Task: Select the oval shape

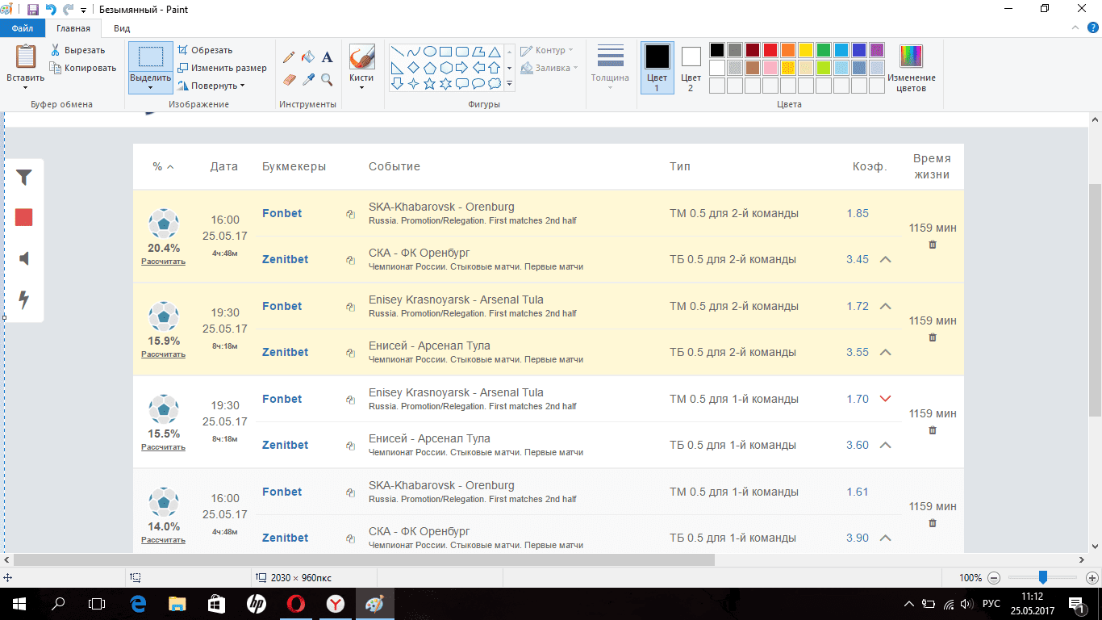Action: pyautogui.click(x=430, y=51)
